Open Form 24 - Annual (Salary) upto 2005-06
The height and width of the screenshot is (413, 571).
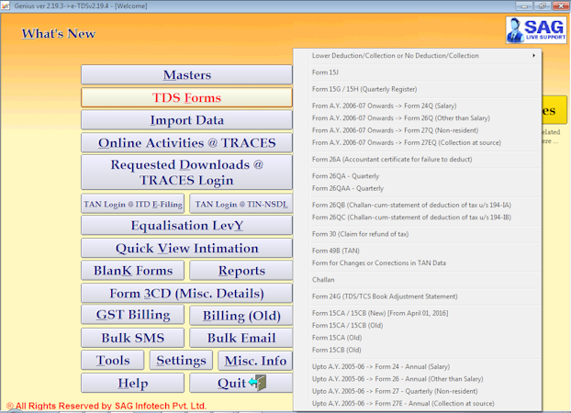[418, 367]
